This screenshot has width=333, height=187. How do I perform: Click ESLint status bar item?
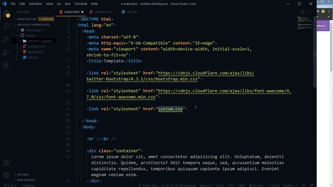coord(273,185)
